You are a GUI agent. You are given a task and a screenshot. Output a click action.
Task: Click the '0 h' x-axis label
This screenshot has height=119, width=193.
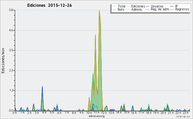pos(15,113)
